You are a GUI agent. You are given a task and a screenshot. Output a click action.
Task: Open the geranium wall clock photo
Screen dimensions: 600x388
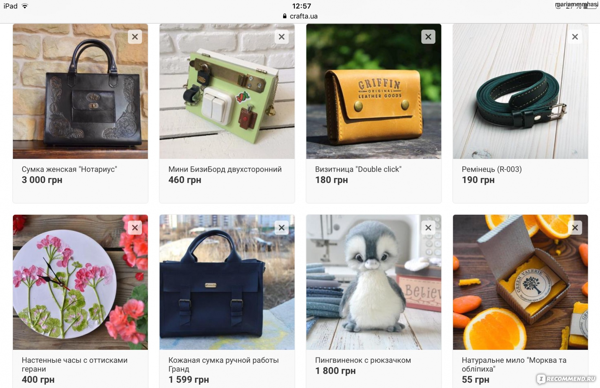tap(80, 282)
